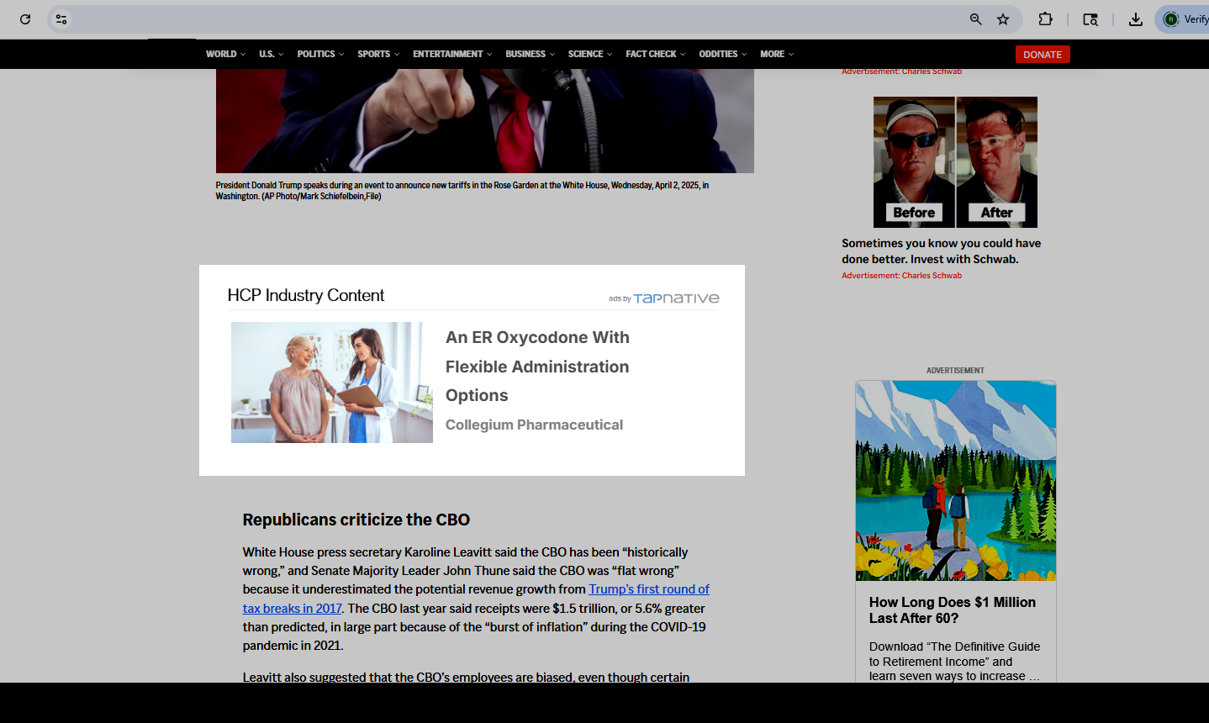Reload the page with the refresh icon

pyautogui.click(x=25, y=19)
